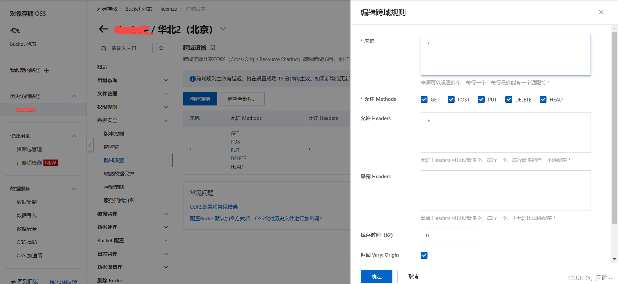Image resolution: width=618 pixels, height=284 pixels.
Task: Select 跨域设置 in the bucket menu
Action: (x=114, y=160)
